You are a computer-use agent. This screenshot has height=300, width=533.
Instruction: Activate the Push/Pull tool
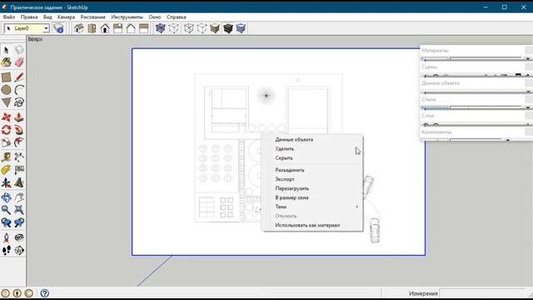click(19, 117)
